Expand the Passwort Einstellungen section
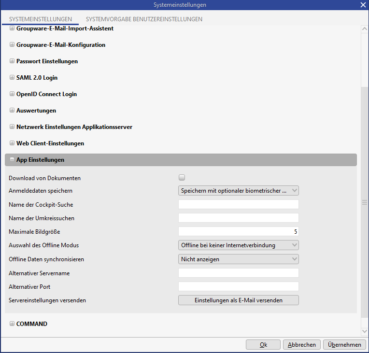 tap(12, 61)
